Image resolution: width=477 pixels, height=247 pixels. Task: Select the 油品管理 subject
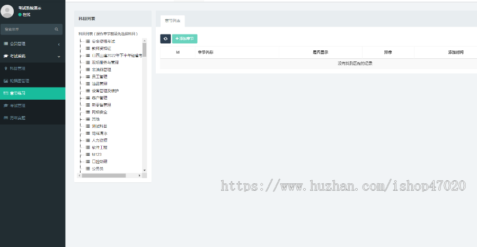coord(100,84)
